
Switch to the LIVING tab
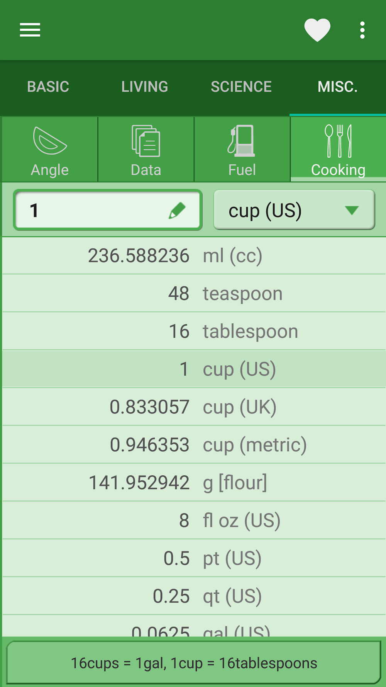tap(145, 87)
